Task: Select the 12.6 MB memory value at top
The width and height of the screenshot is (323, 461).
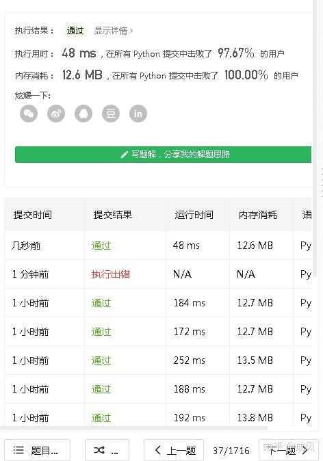Action: click(82, 75)
